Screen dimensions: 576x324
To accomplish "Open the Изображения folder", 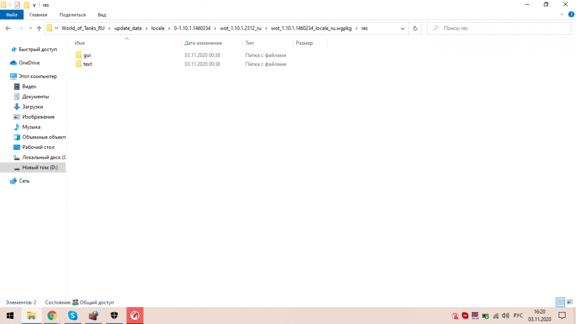I will pos(38,117).
